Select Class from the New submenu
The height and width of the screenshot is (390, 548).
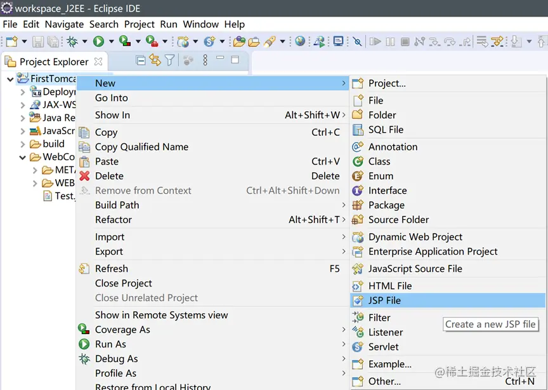pos(447,161)
